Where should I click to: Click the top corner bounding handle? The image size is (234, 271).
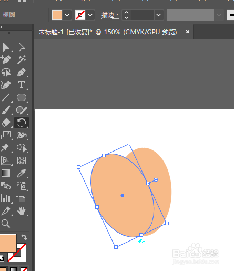[129, 144]
